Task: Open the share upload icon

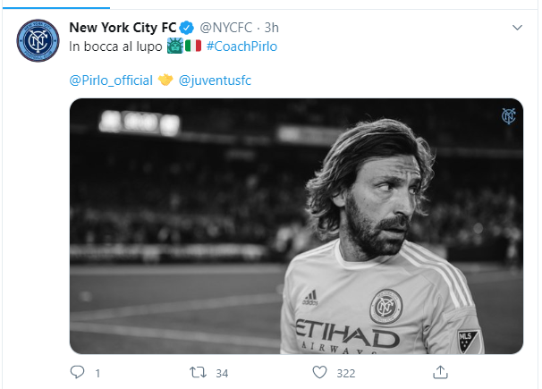Action: [440, 372]
